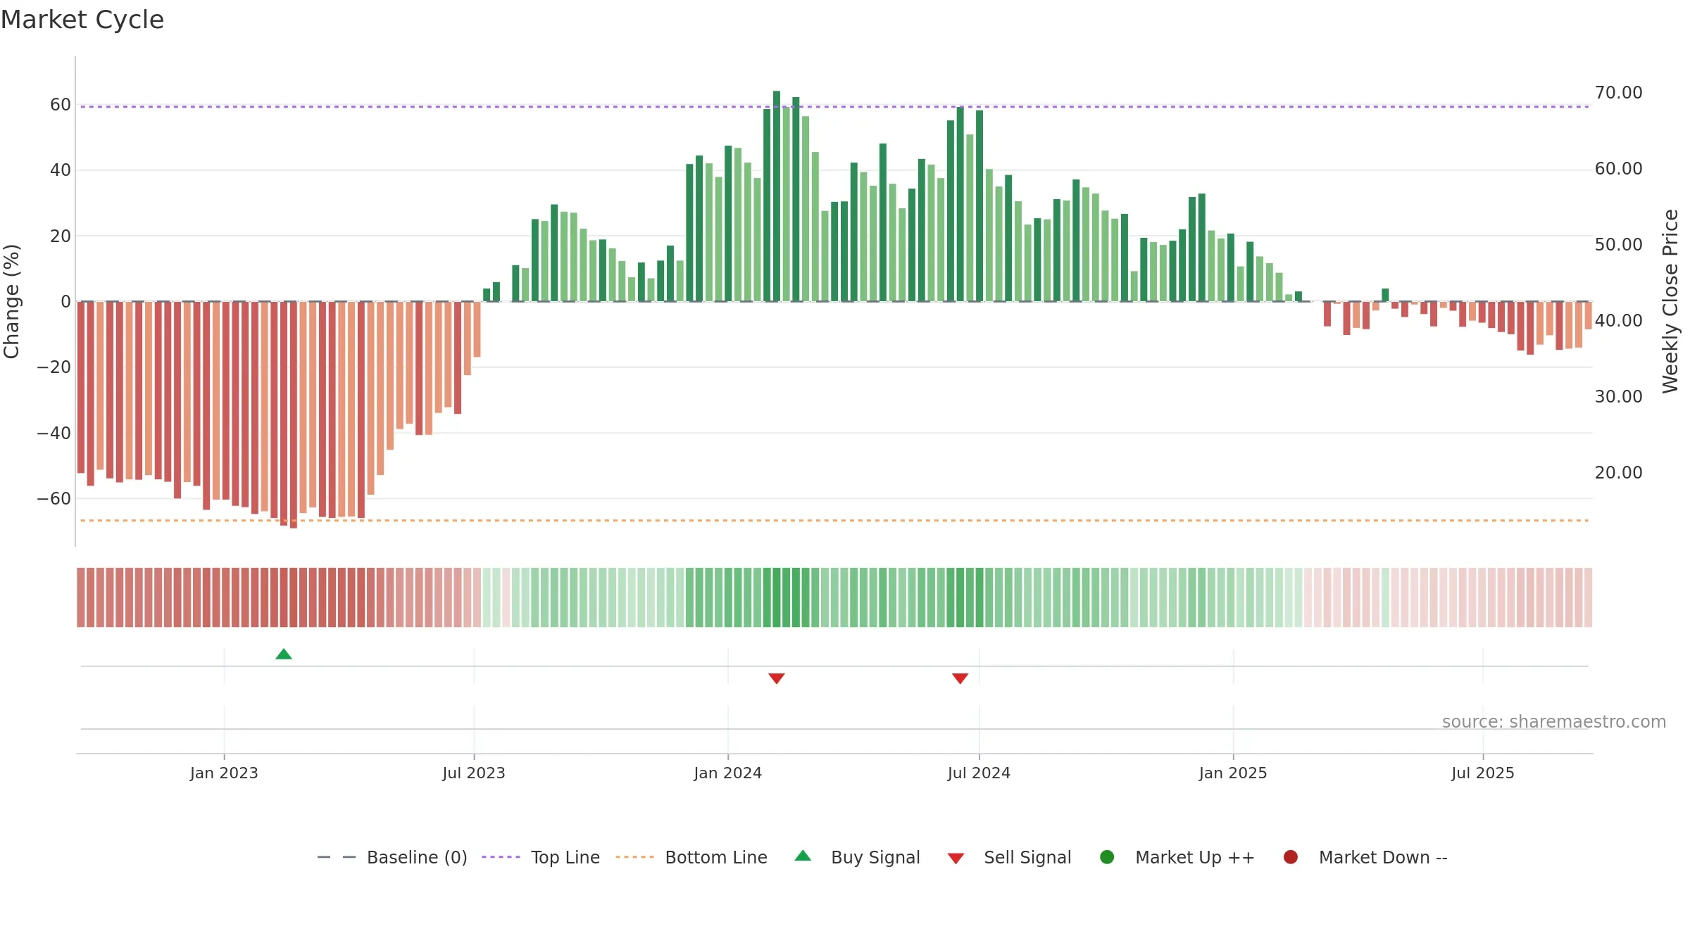Click the lone green bar in 2025

pos(1385,295)
